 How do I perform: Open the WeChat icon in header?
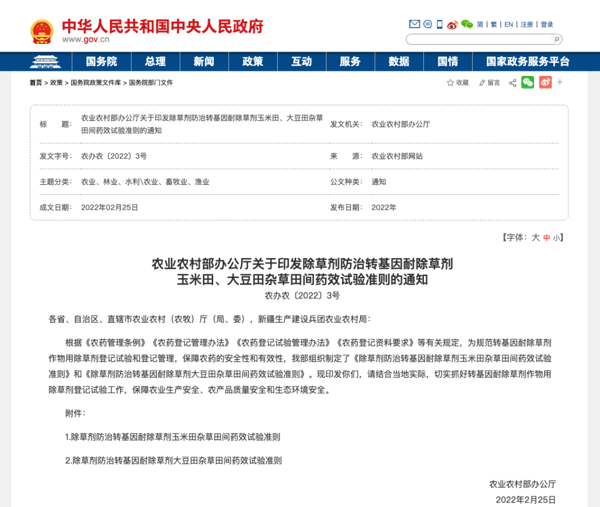tap(467, 24)
